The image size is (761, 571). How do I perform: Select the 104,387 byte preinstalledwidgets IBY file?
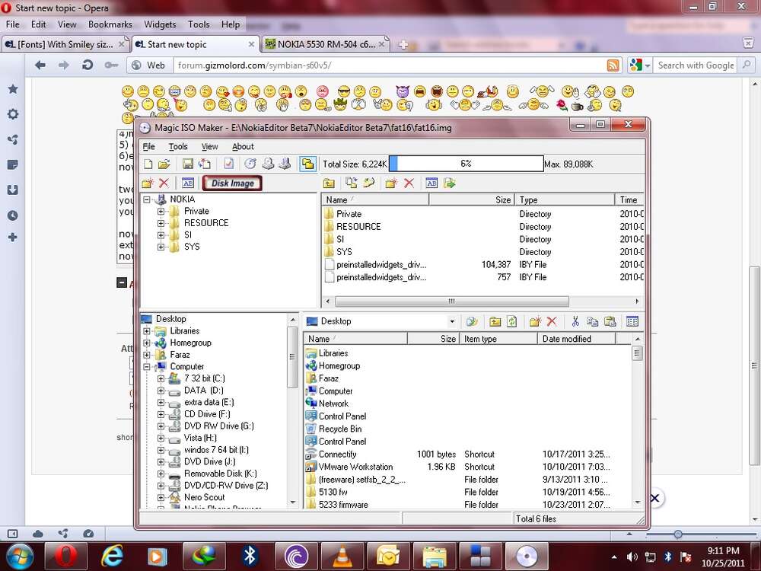(x=483, y=265)
